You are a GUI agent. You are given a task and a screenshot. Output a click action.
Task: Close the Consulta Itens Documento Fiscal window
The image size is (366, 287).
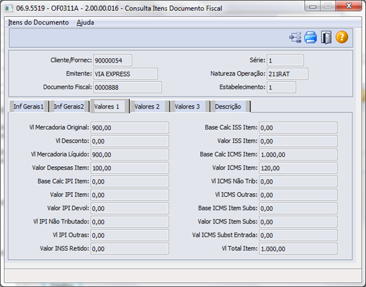coord(349,6)
